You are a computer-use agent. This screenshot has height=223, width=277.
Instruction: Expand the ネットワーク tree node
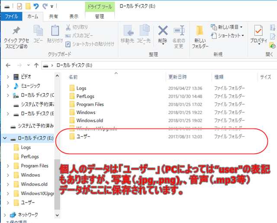click(x=5, y=215)
